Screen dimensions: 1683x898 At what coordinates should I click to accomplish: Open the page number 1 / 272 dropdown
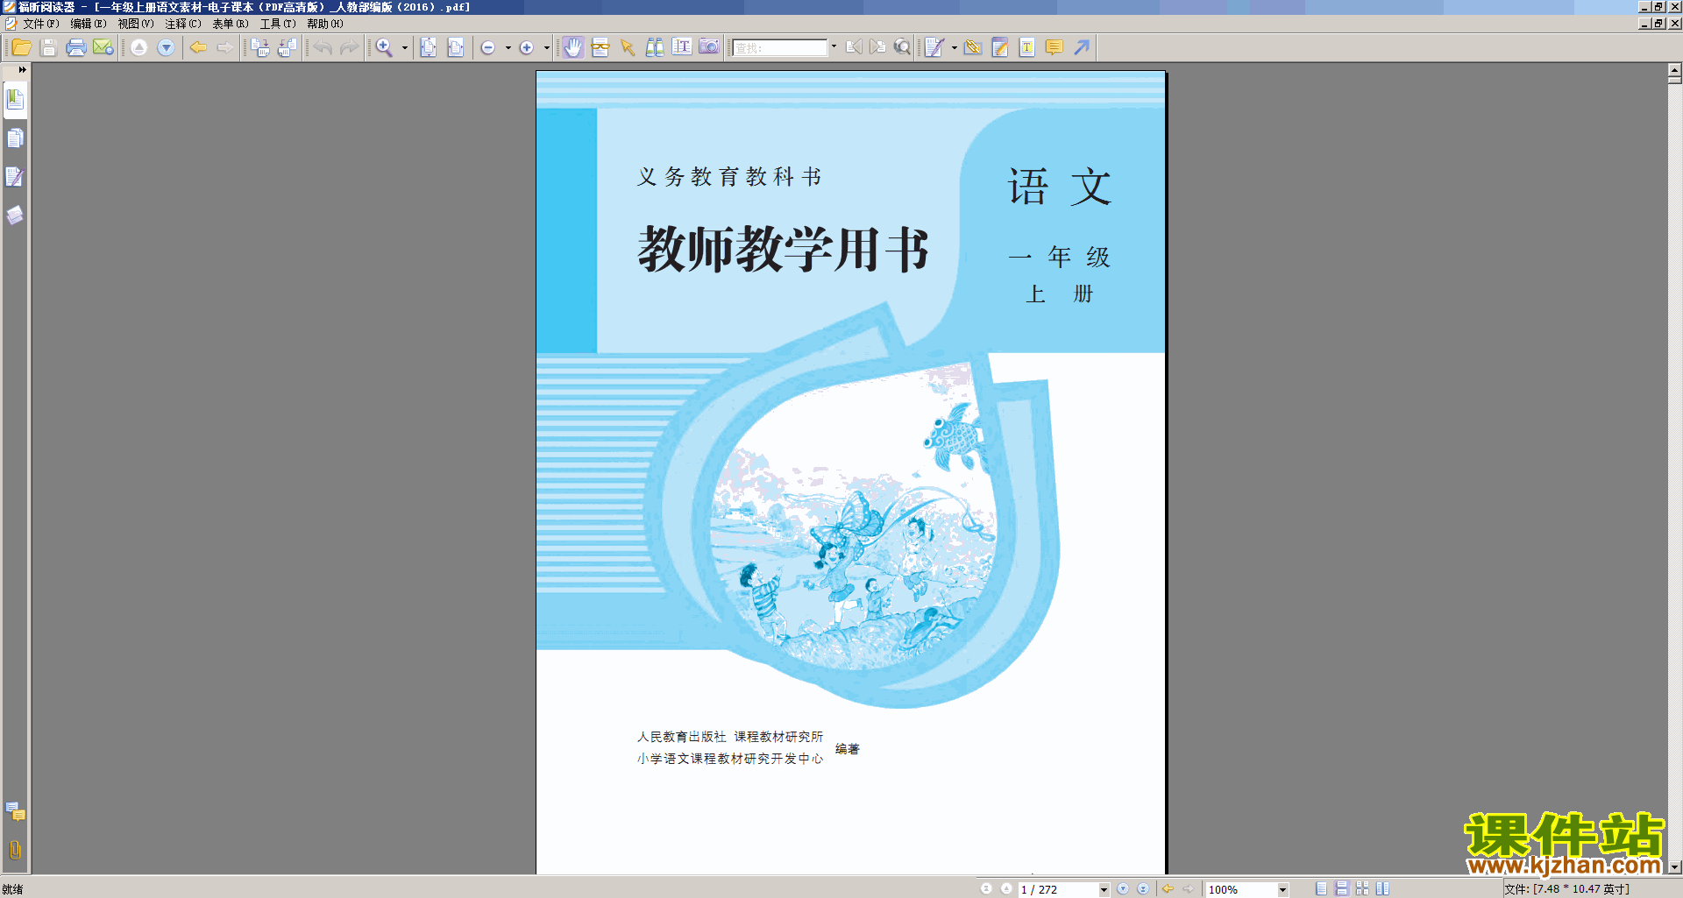[x=1104, y=889]
